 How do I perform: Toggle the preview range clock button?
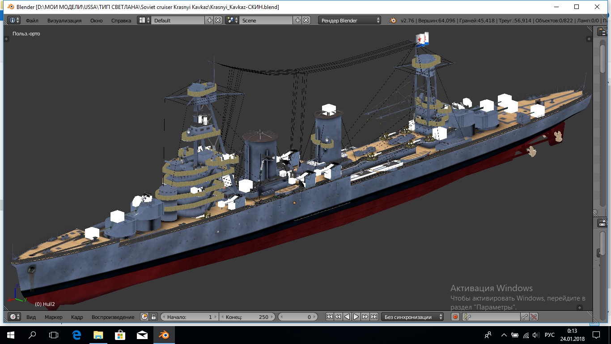coord(144,317)
